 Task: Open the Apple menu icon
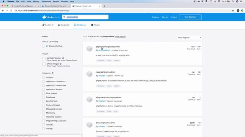[3, 2]
